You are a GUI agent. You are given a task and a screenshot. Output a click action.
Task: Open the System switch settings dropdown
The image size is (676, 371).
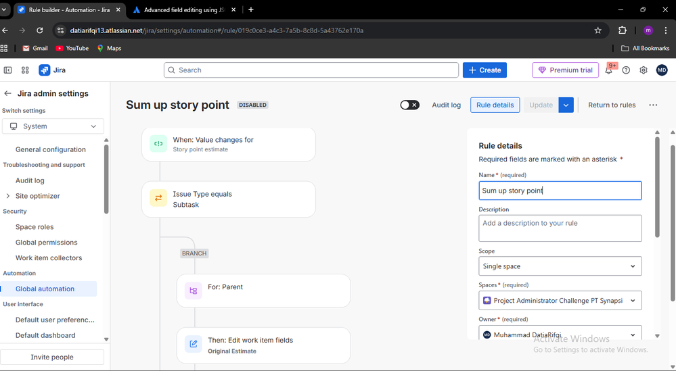[x=53, y=126]
